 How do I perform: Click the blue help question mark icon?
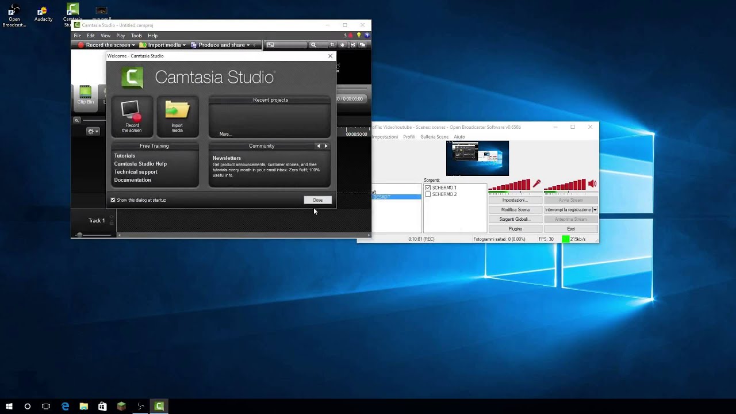tap(367, 35)
